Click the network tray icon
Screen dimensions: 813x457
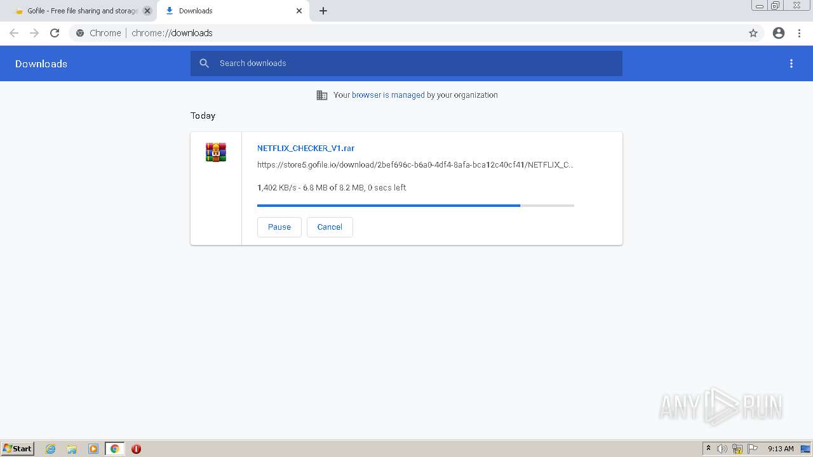coord(737,449)
